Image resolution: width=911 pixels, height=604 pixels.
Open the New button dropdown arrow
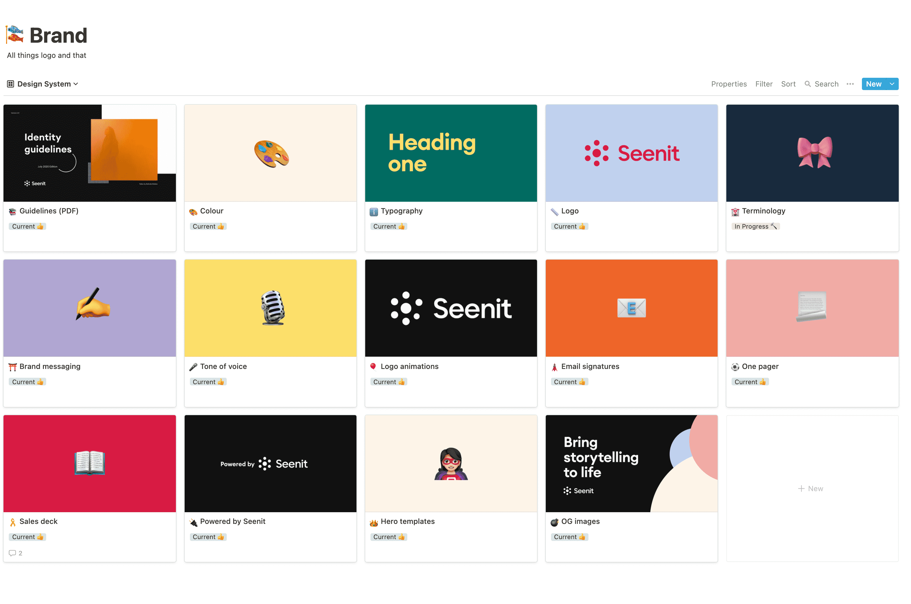[891, 84]
